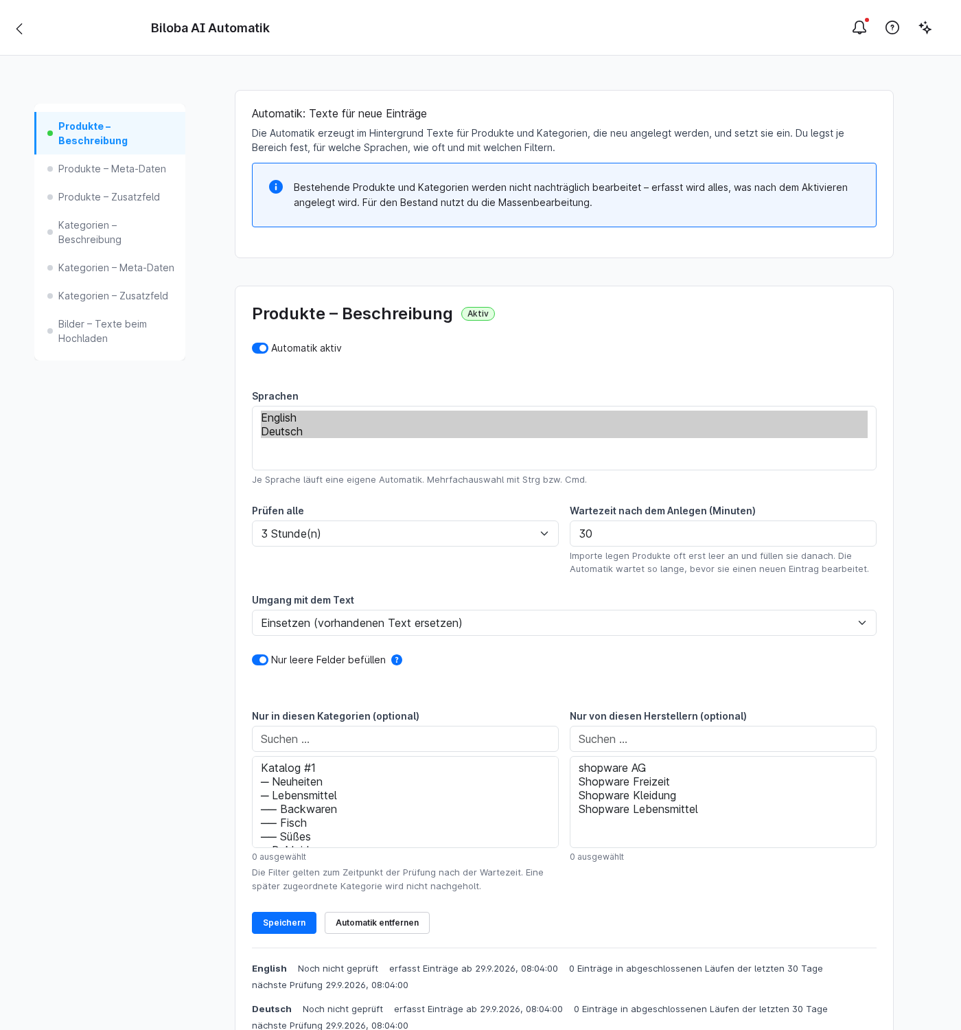Open the Prüfen alle dropdown
The width and height of the screenshot is (961, 1030).
click(405, 534)
